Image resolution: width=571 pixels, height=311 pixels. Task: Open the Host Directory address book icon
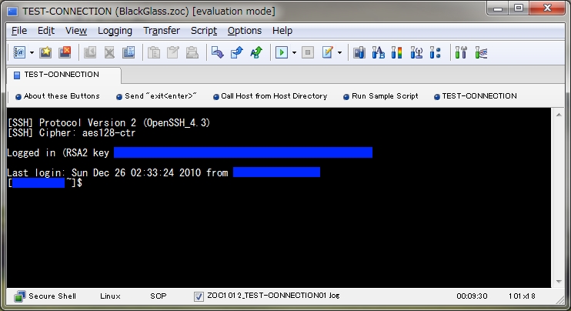pyautogui.click(x=19, y=53)
